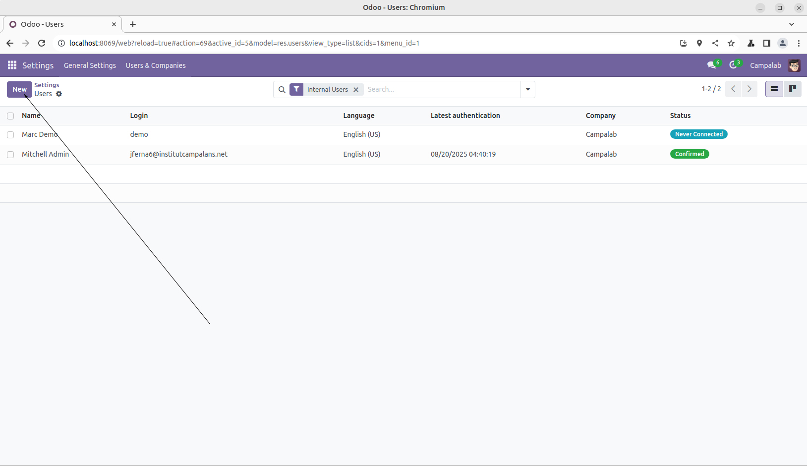This screenshot has width=807, height=466.
Task: Bookmark this page with the star icon
Action: coord(731,43)
